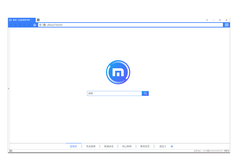Click the globe site info icon

click(45, 25)
